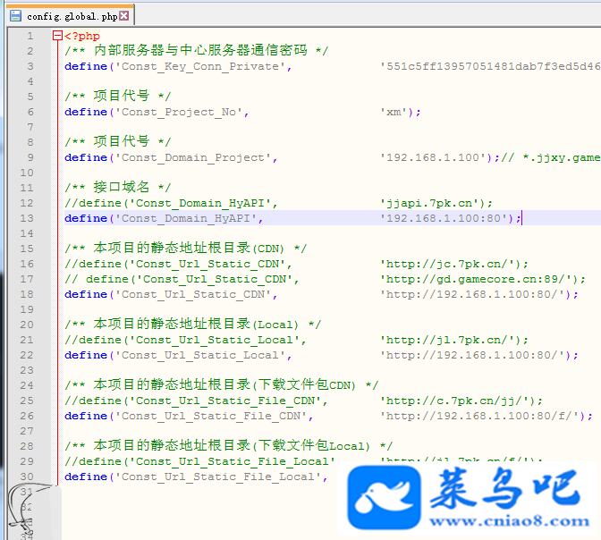Click 'Const_Url_Static_CDN' on line 18
Screen dimensions: 601x540
[193, 294]
